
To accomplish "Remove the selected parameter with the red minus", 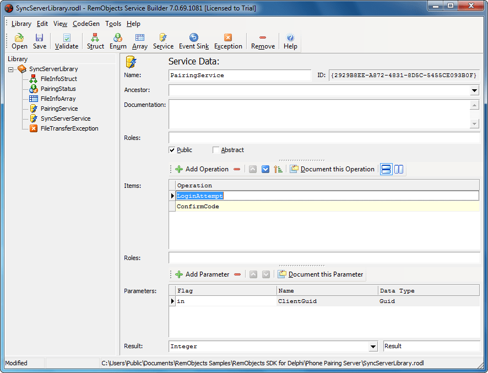I will tap(237, 274).
